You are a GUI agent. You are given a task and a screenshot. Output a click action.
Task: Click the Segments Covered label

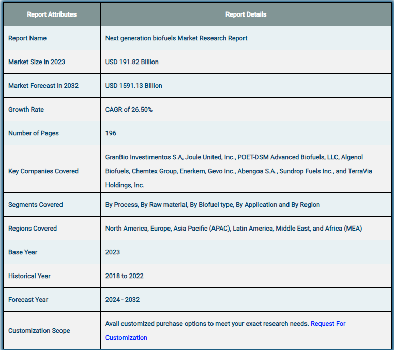pos(35,205)
